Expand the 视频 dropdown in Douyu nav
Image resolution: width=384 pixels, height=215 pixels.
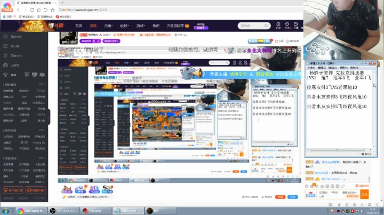coord(124,26)
